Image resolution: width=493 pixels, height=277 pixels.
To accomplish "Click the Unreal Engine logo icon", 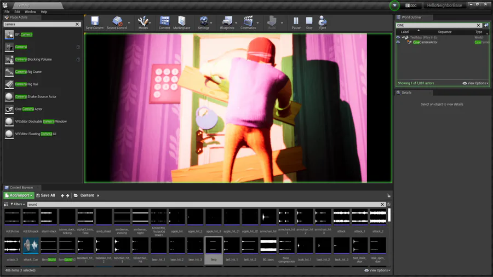I will coord(5,5).
